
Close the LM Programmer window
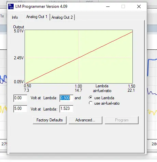point(139,6)
